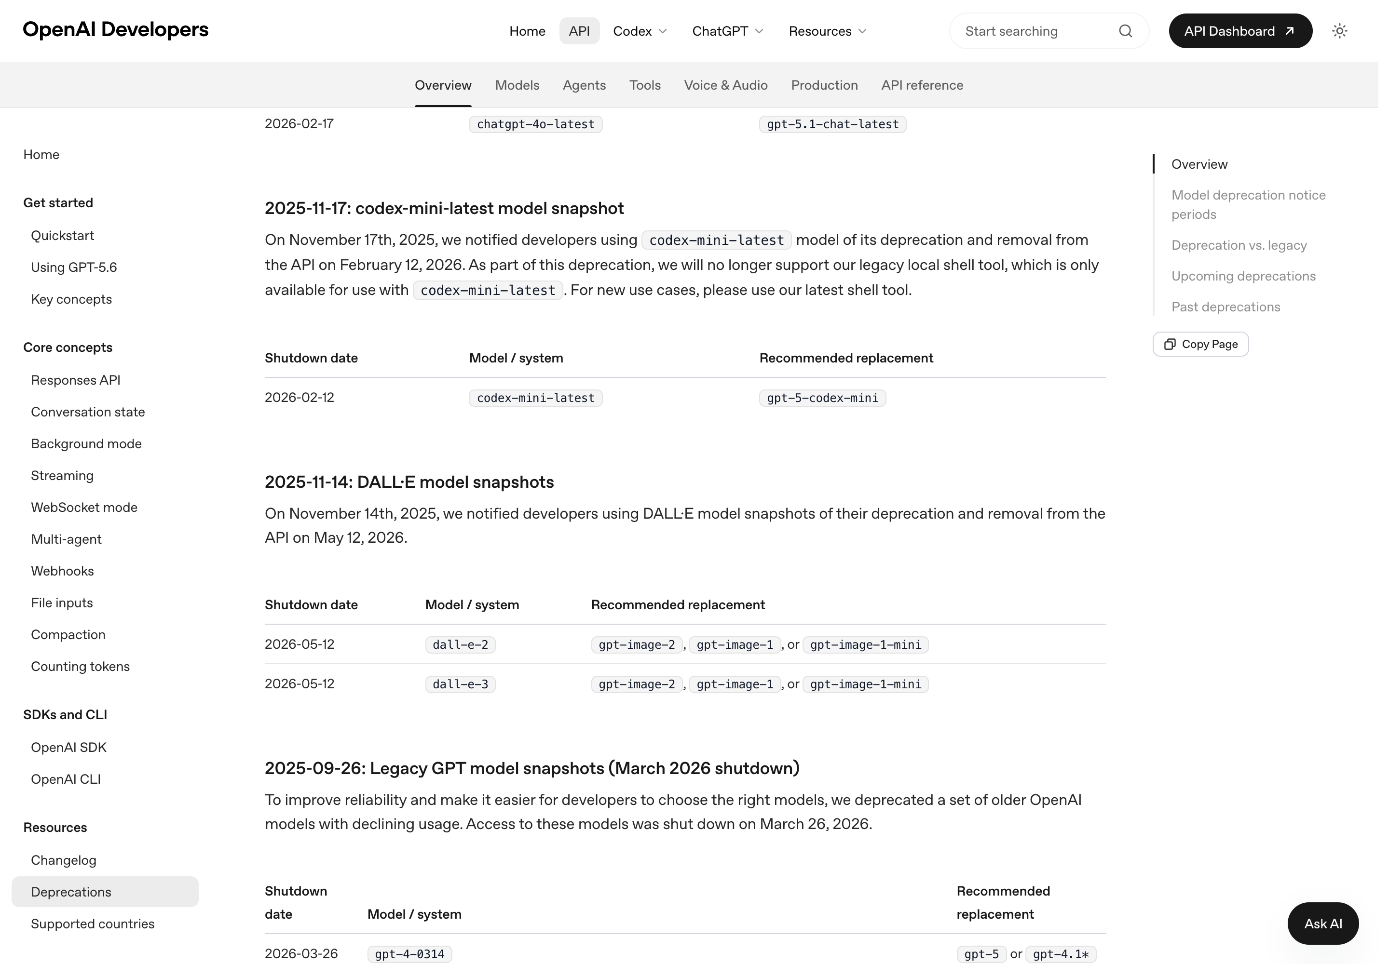Open OpenAI SDK sidebar link
Image resolution: width=1389 pixels, height=964 pixels.
coord(68,748)
